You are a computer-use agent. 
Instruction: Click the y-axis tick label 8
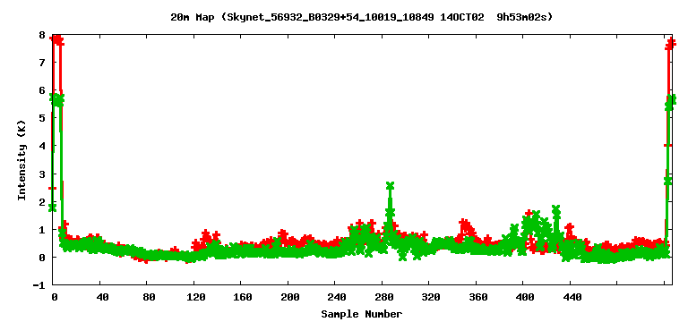coord(42,35)
